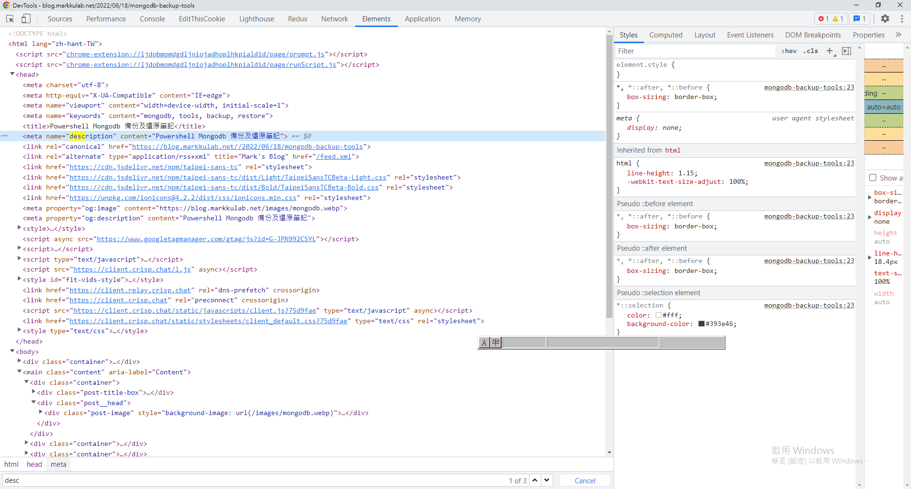Click the red error count badge
This screenshot has width=911, height=489.
coord(824,19)
